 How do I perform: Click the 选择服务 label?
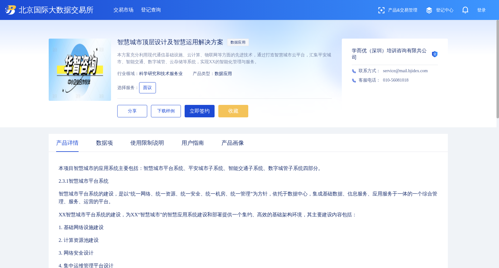[128, 88]
